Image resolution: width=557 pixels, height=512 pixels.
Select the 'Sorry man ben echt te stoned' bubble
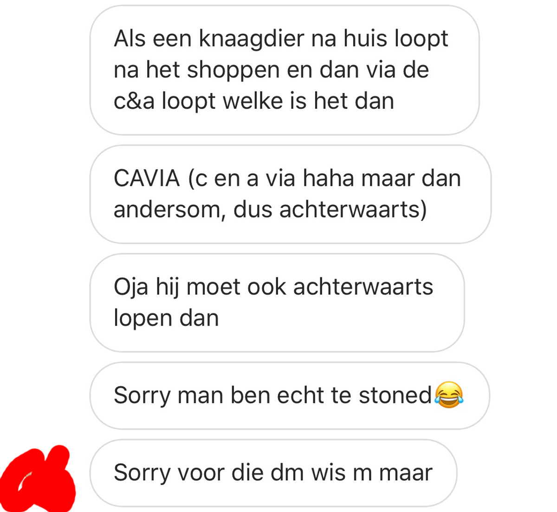click(290, 395)
